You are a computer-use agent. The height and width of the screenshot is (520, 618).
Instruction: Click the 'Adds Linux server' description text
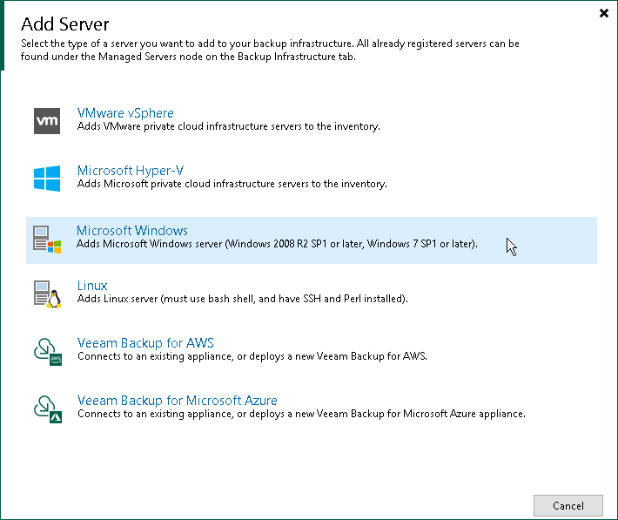coord(242,300)
